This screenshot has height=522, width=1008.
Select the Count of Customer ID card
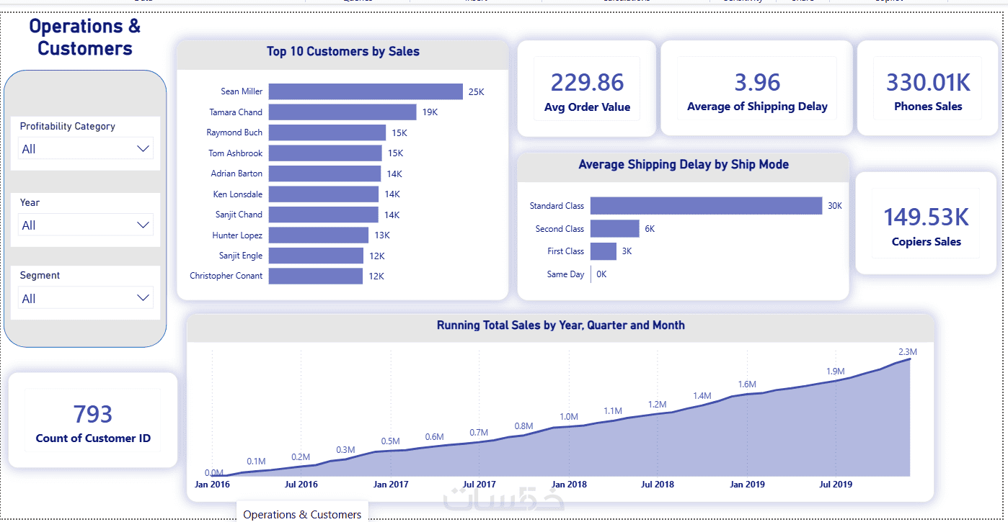pyautogui.click(x=93, y=420)
